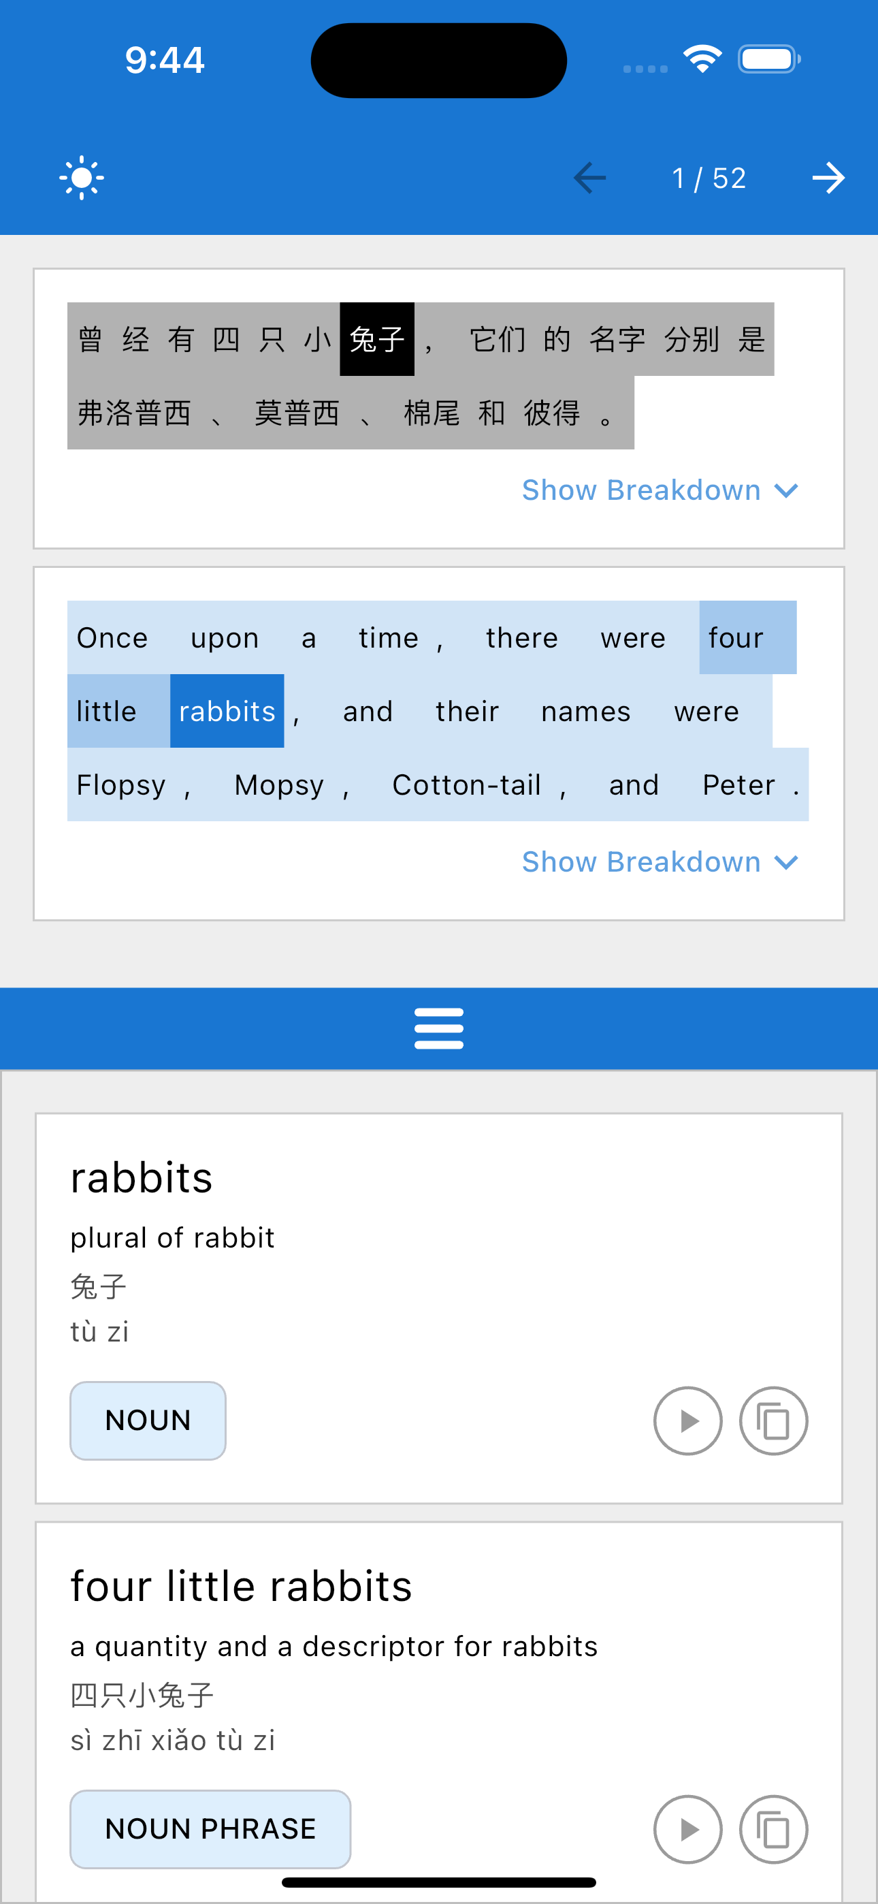Image resolution: width=878 pixels, height=1904 pixels.
Task: Tap the Chinese word 名字
Action: (x=617, y=339)
